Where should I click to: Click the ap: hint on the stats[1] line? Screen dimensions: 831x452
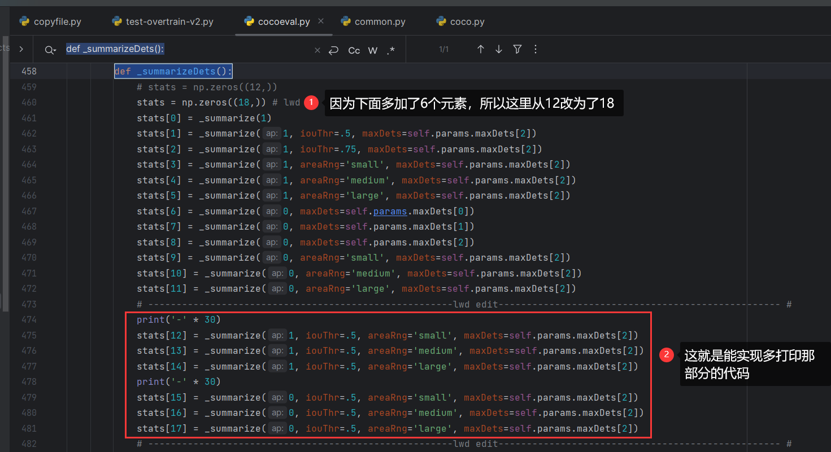tap(272, 134)
